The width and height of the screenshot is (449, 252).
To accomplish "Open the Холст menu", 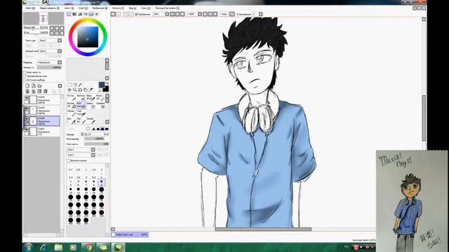I will [69, 8].
